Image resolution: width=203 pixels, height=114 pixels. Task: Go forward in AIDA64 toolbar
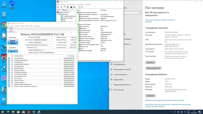pyautogui.click(x=61, y=7)
